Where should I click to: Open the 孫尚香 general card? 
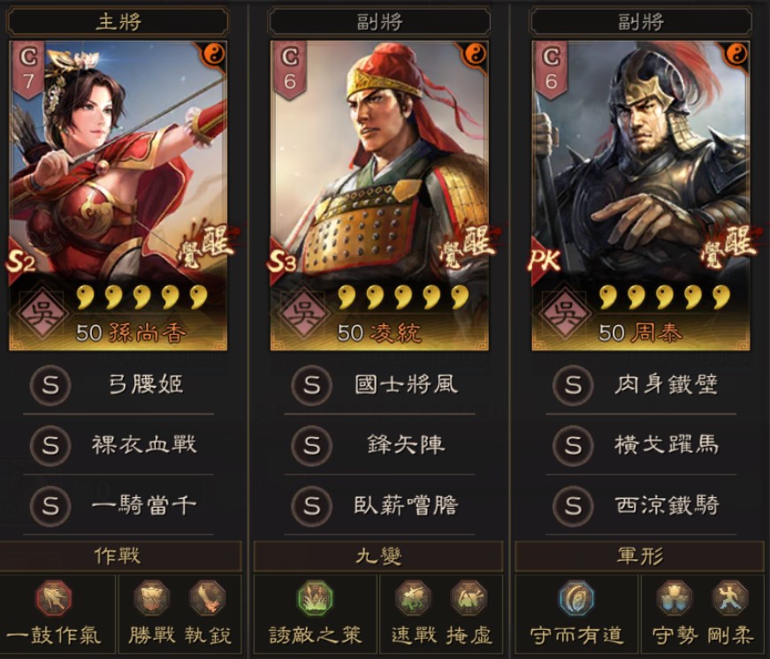point(118,195)
